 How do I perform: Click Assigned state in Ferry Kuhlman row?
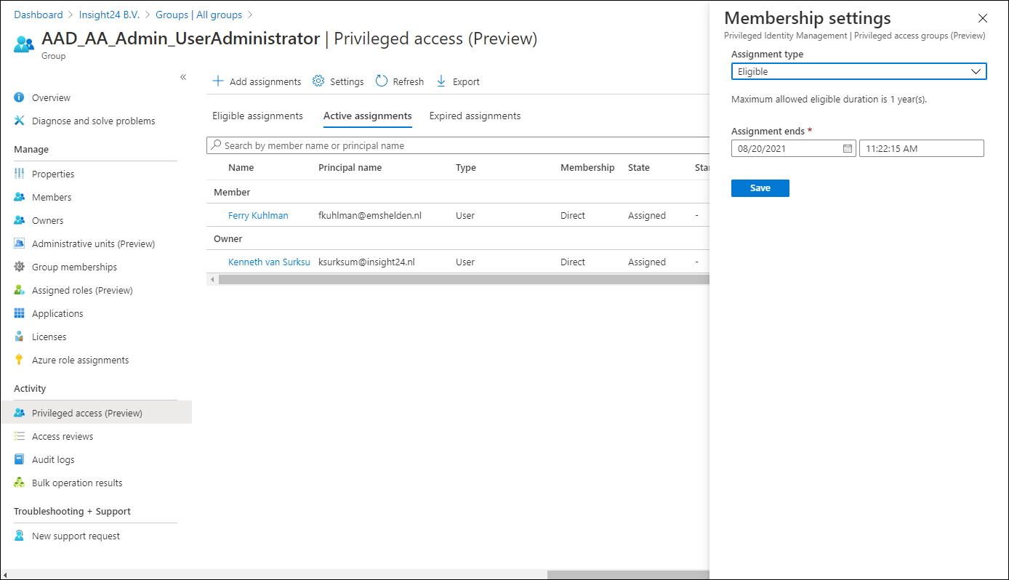pyautogui.click(x=647, y=215)
